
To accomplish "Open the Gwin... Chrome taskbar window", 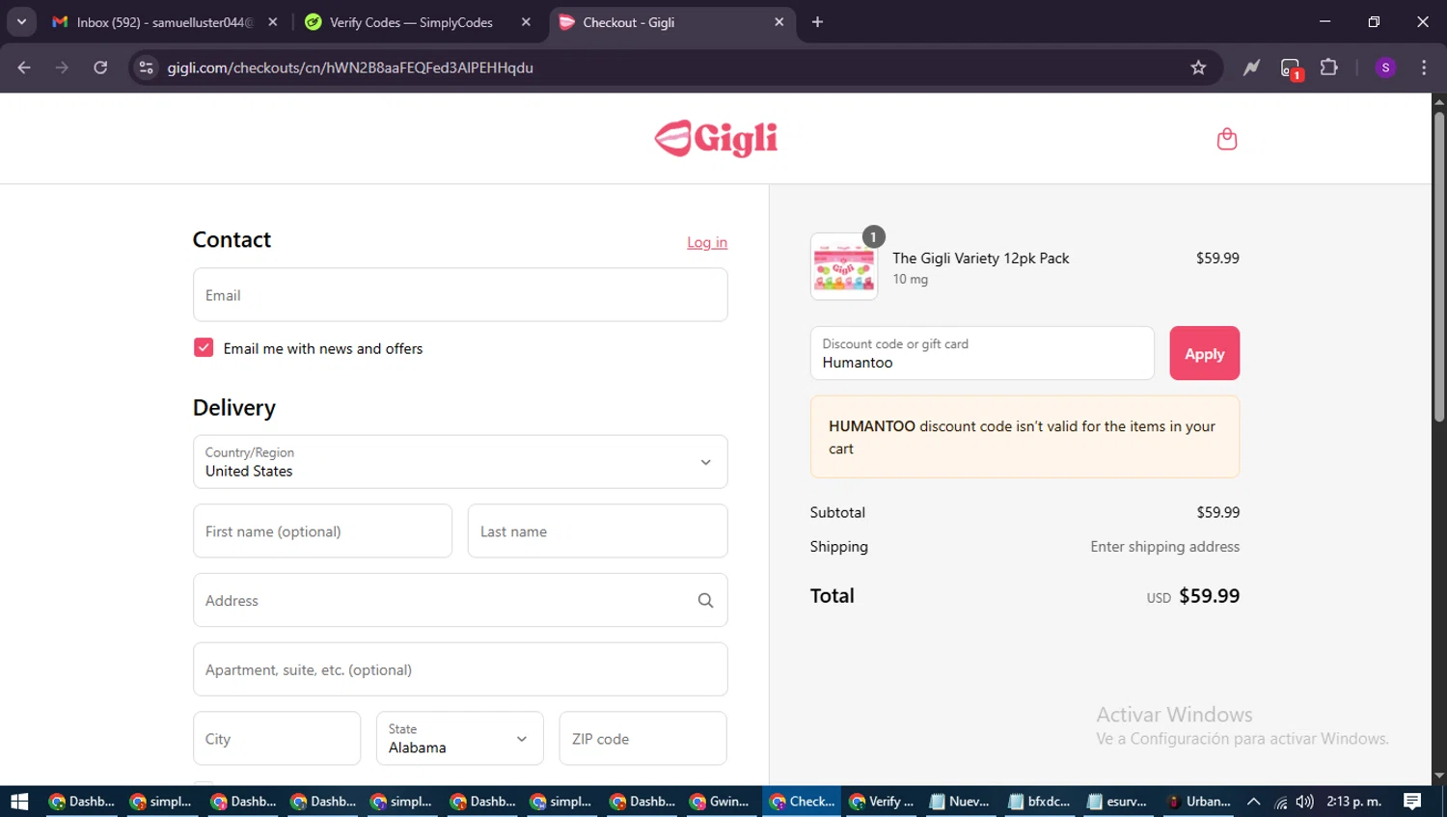I will point(721,802).
